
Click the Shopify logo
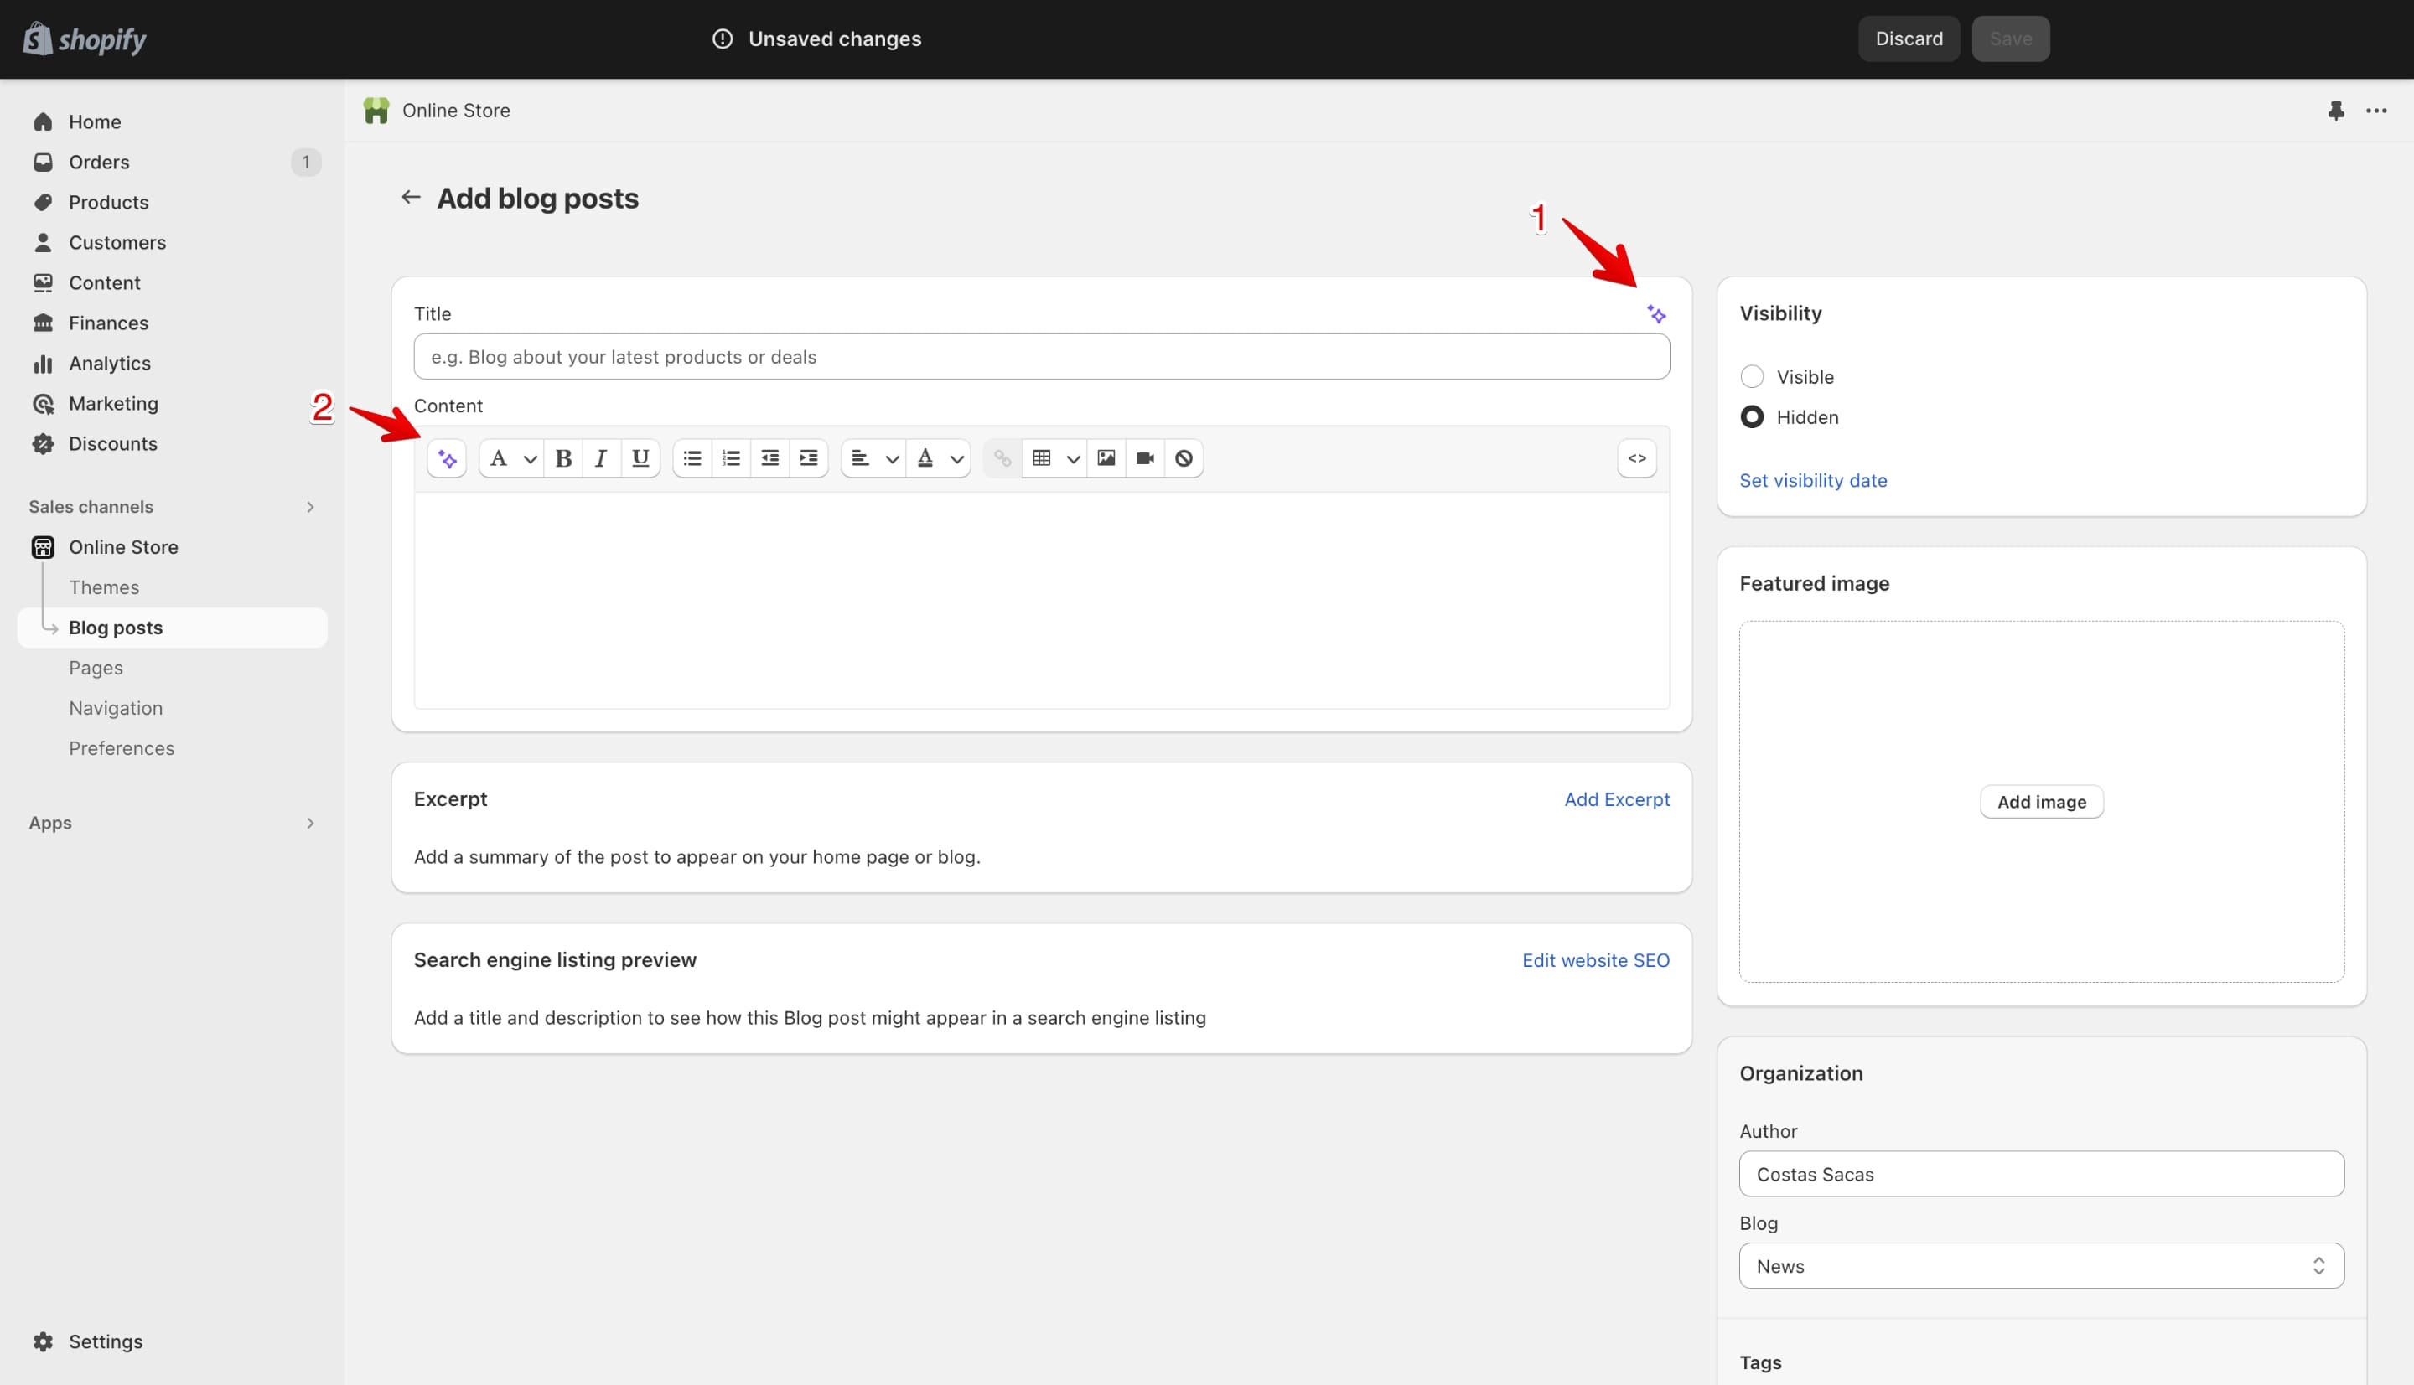coord(85,39)
